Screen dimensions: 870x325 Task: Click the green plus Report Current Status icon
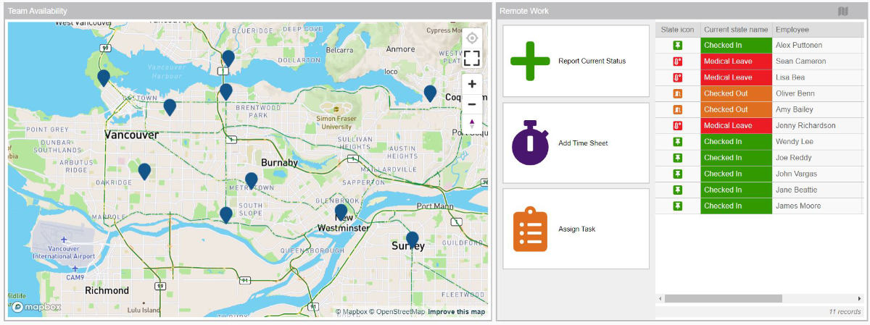[530, 61]
